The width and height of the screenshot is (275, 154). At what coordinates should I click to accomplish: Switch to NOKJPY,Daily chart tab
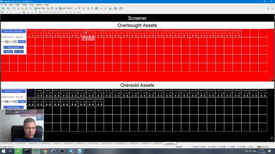(8, 144)
